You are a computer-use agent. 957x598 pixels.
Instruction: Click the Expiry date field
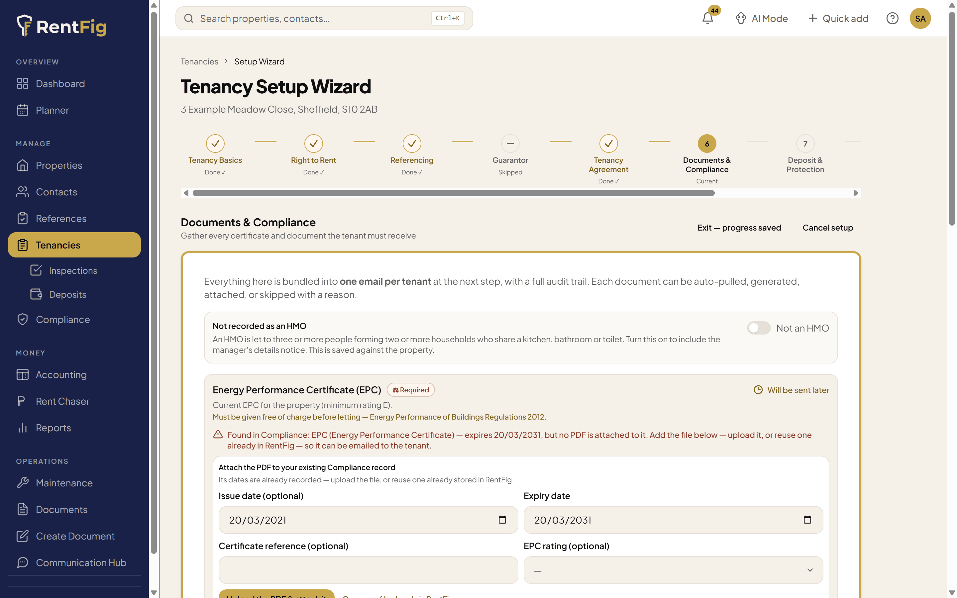(673, 520)
